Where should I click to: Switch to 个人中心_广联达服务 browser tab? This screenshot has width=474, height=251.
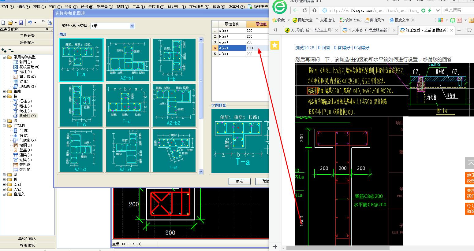[369, 30]
